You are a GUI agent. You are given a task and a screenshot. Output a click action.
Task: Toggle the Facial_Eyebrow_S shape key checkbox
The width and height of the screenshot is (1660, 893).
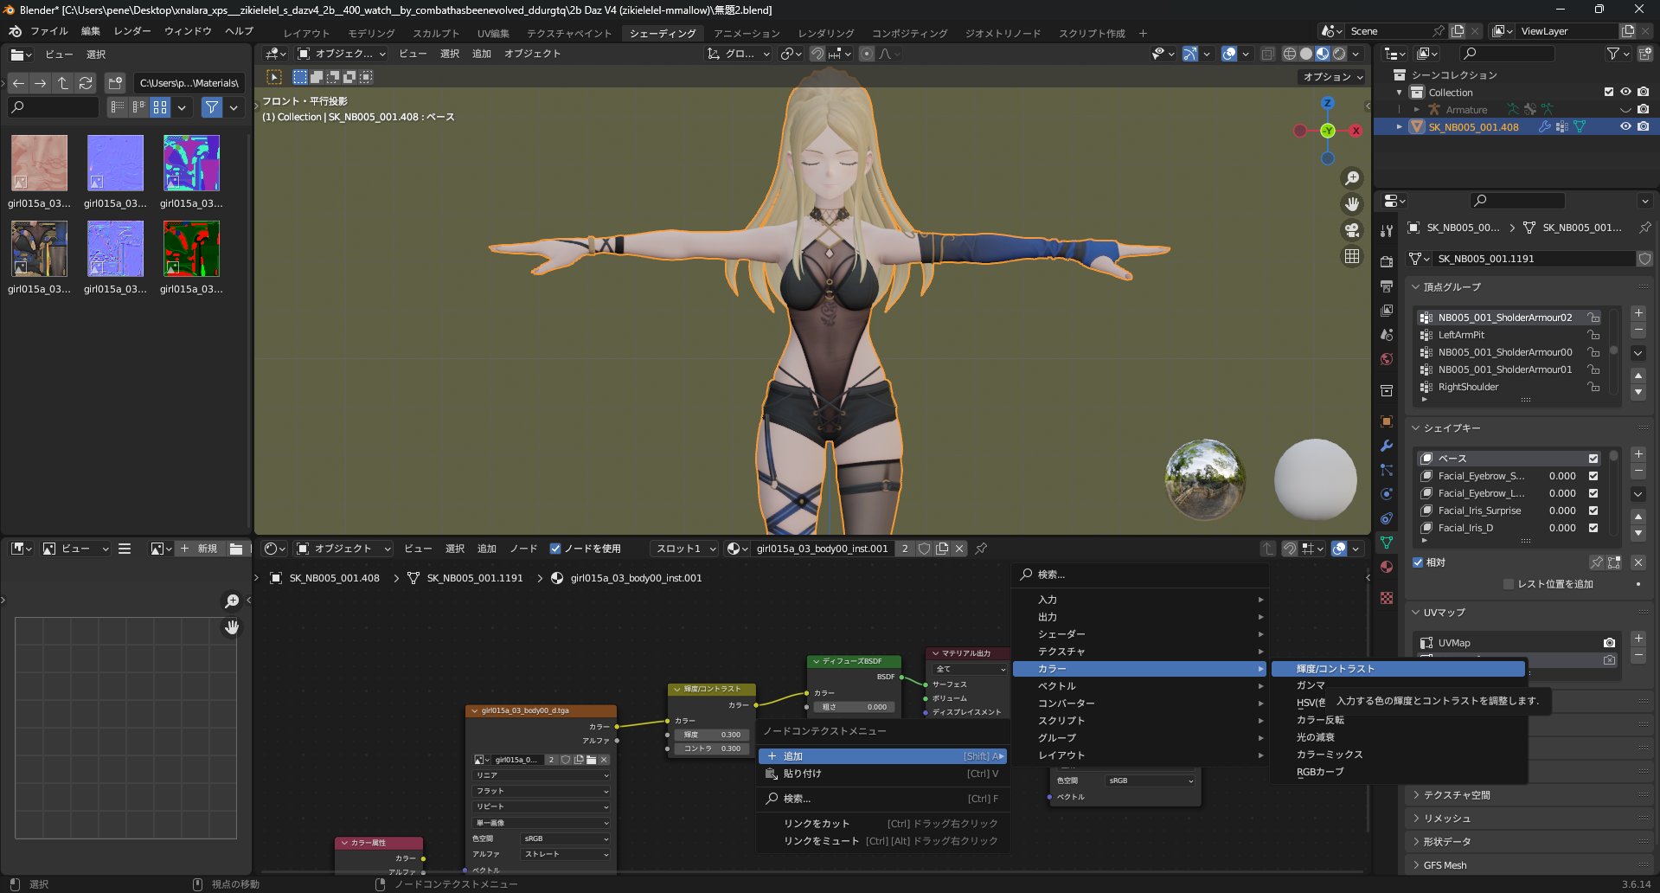click(1593, 476)
